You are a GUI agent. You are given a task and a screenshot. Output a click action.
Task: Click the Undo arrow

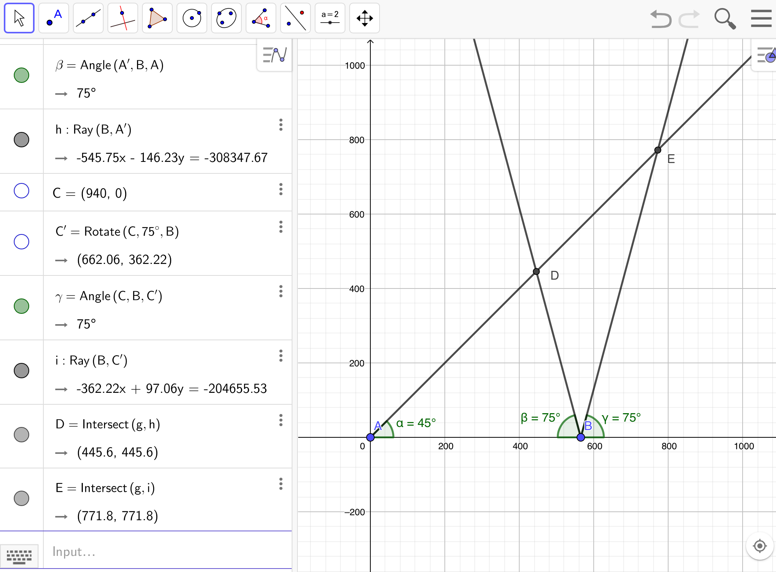pyautogui.click(x=660, y=18)
